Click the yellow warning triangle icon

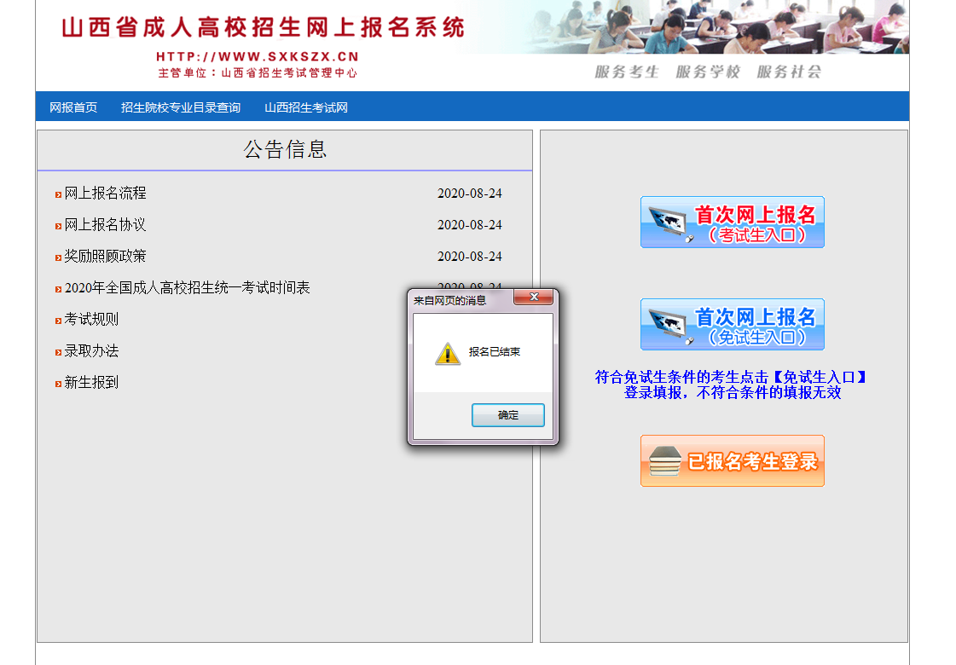point(448,353)
